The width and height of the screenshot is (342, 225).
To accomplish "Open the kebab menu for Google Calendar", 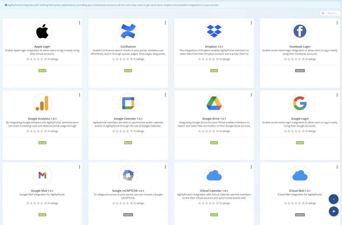I will pyautogui.click(x=165, y=95).
